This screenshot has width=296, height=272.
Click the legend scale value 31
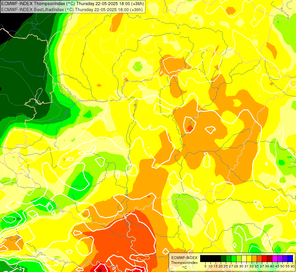246,266
